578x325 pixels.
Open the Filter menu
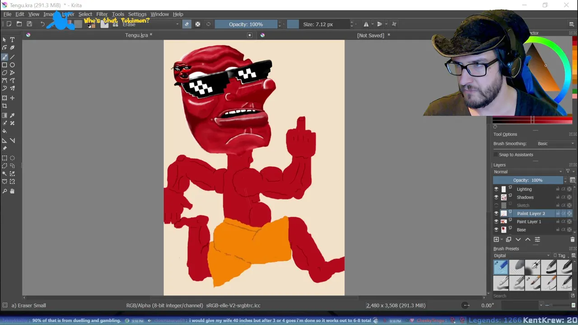pyautogui.click(x=102, y=14)
